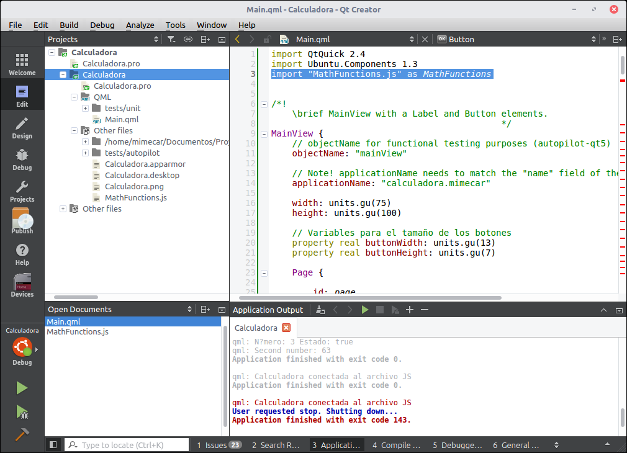Open the Build menu
The width and height of the screenshot is (627, 453).
(x=69, y=25)
